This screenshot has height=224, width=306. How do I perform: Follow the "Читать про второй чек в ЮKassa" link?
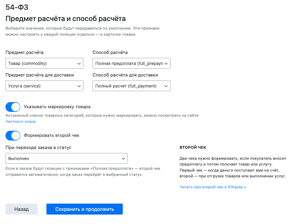pos(213,187)
